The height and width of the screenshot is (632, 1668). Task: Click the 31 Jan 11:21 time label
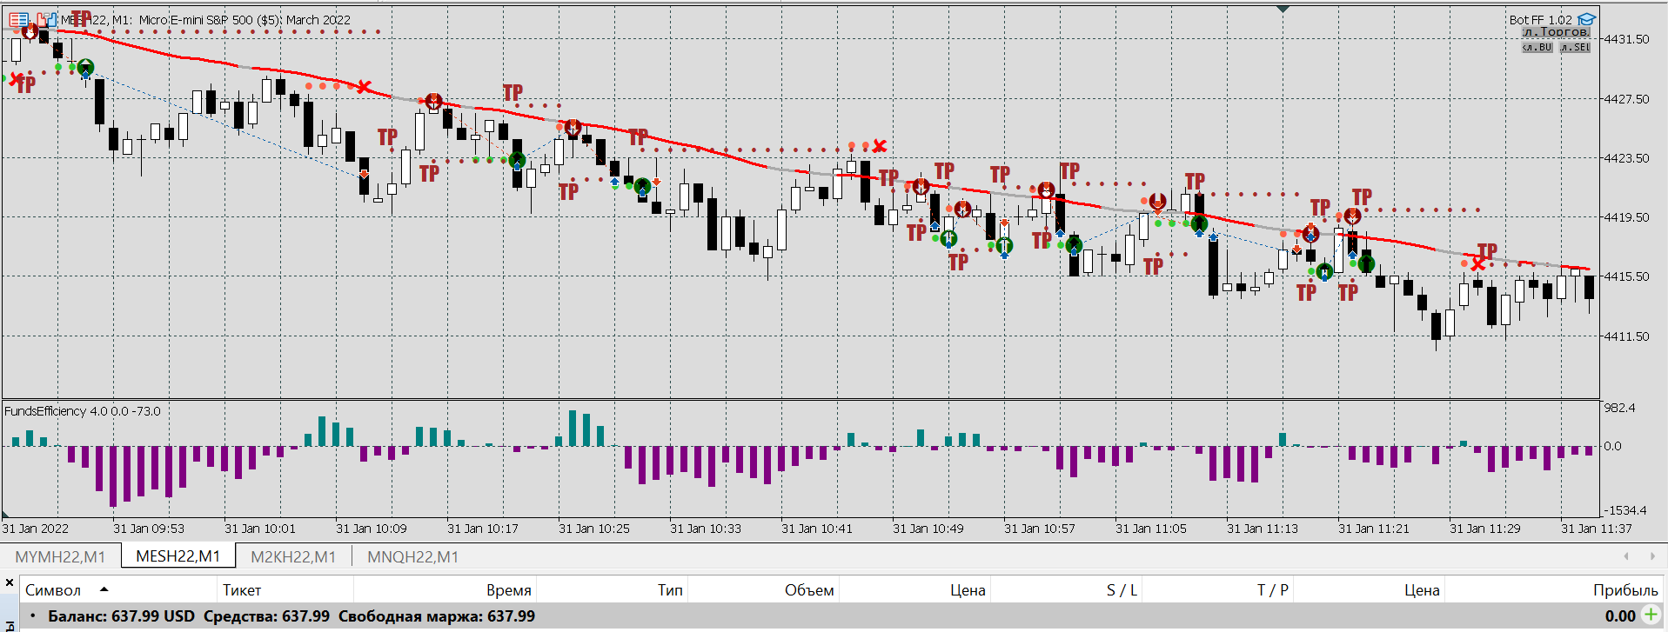tap(1374, 529)
